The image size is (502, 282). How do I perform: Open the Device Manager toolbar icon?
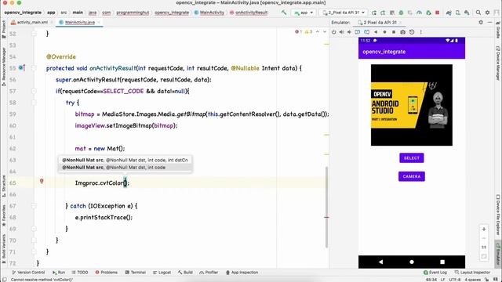458,13
